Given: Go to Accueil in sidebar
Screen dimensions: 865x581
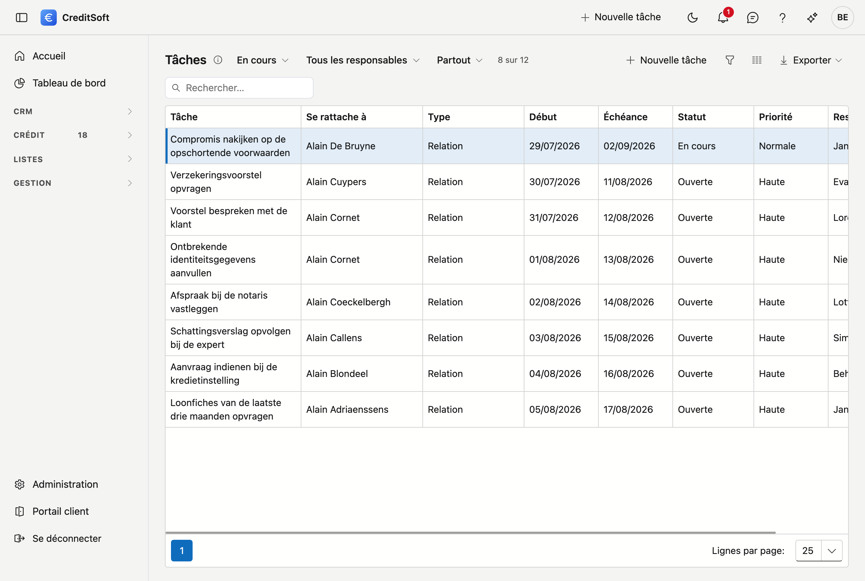Looking at the screenshot, I should pos(49,56).
